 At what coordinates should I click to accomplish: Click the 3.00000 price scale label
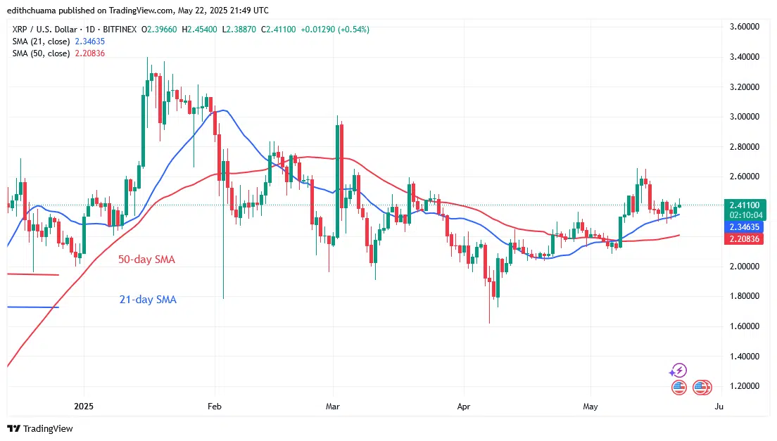coord(745,117)
